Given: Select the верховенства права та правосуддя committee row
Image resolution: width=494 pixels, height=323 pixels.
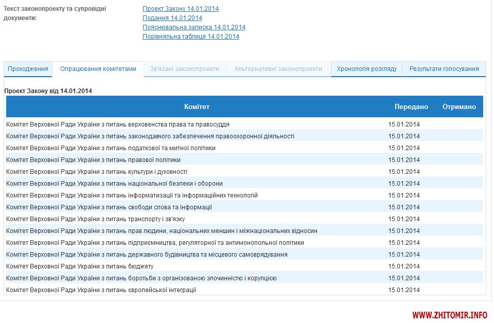Looking at the screenshot, I should click(x=118, y=124).
